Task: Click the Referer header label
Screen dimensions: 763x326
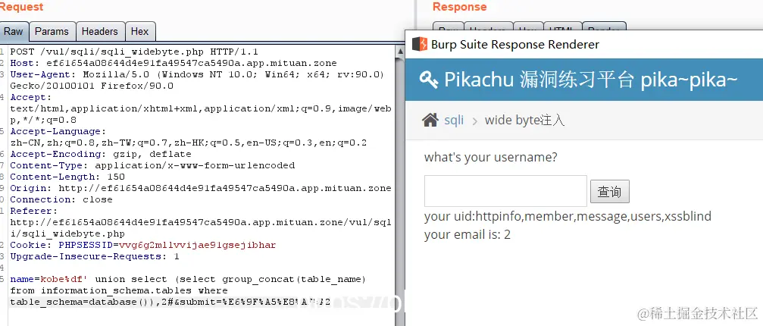Action: click(33, 212)
